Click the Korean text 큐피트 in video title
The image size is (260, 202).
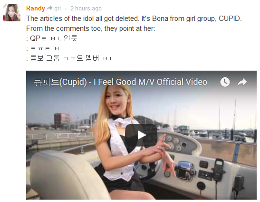tap(47, 82)
